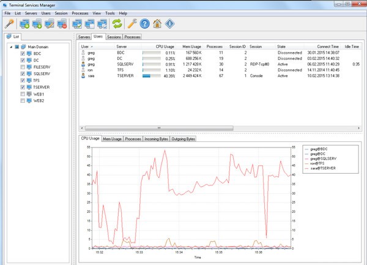Select the RDP-Tcp#0 session cell

click(x=259, y=64)
